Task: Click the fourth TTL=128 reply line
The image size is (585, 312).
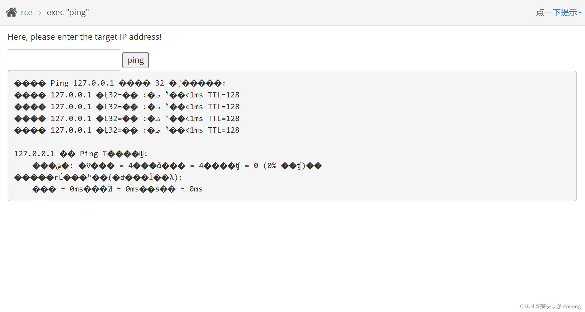Action: click(x=127, y=130)
